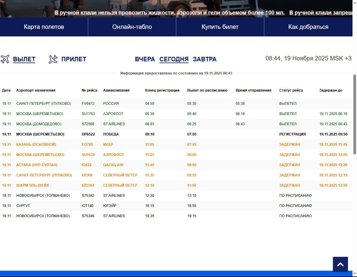Click the scroll-to-top arrow button
This screenshot has width=357, height=277.
[x=340, y=264]
